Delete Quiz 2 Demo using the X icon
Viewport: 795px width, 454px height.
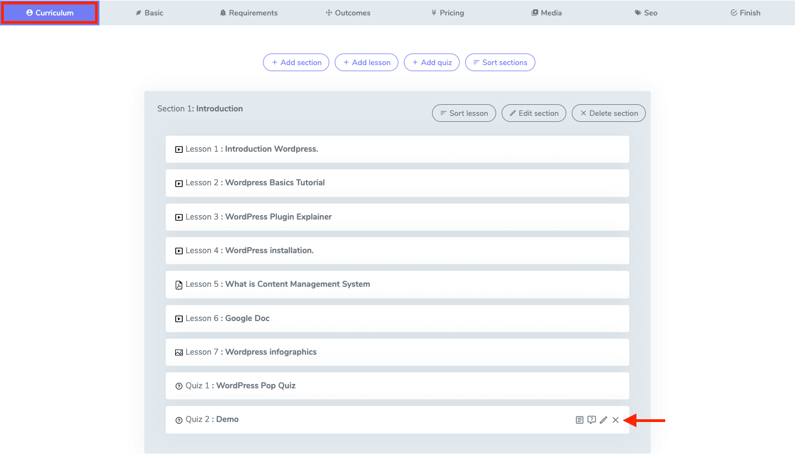click(x=615, y=420)
